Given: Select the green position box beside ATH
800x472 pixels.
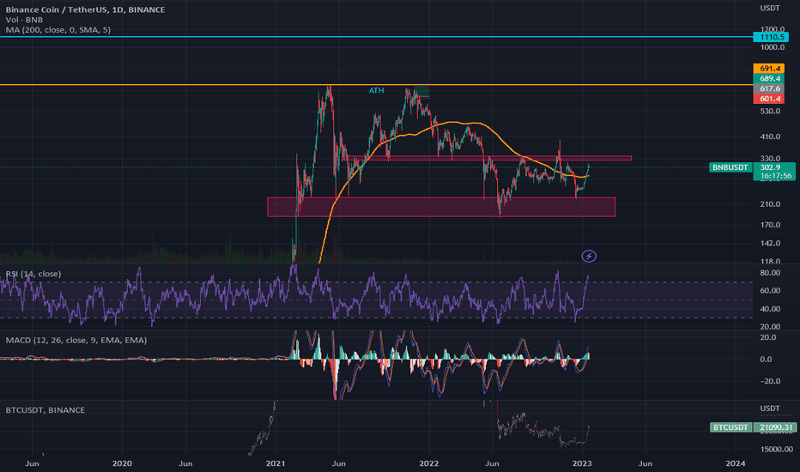Looking at the screenshot, I should coord(422,91).
